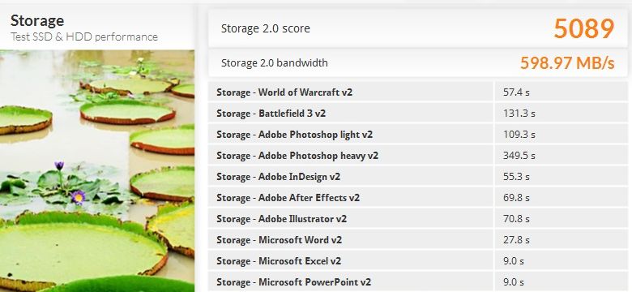Select the Storage - Microsoft Word v2 row
Viewport: 632px width, 292px height.
(418, 240)
